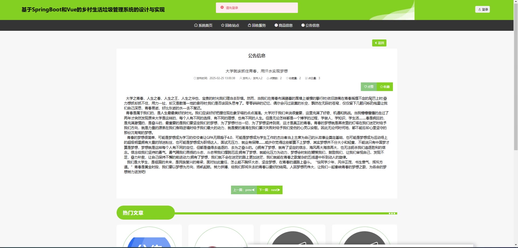Screen dimensions: 518x248
Task: Click the publish time 2025-02-25 13:00:38
Action: (222, 78)
